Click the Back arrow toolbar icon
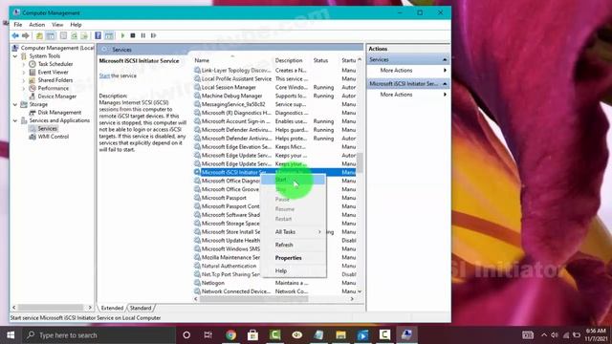Viewport: 612px width, 344px height. 15,36
